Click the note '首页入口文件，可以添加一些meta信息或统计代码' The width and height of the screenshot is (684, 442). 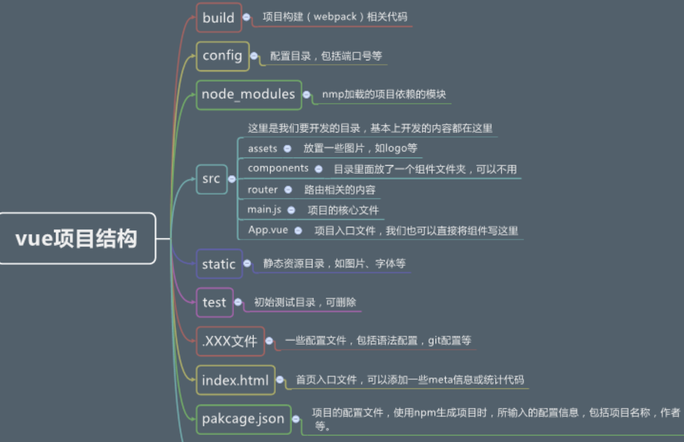[x=410, y=379]
